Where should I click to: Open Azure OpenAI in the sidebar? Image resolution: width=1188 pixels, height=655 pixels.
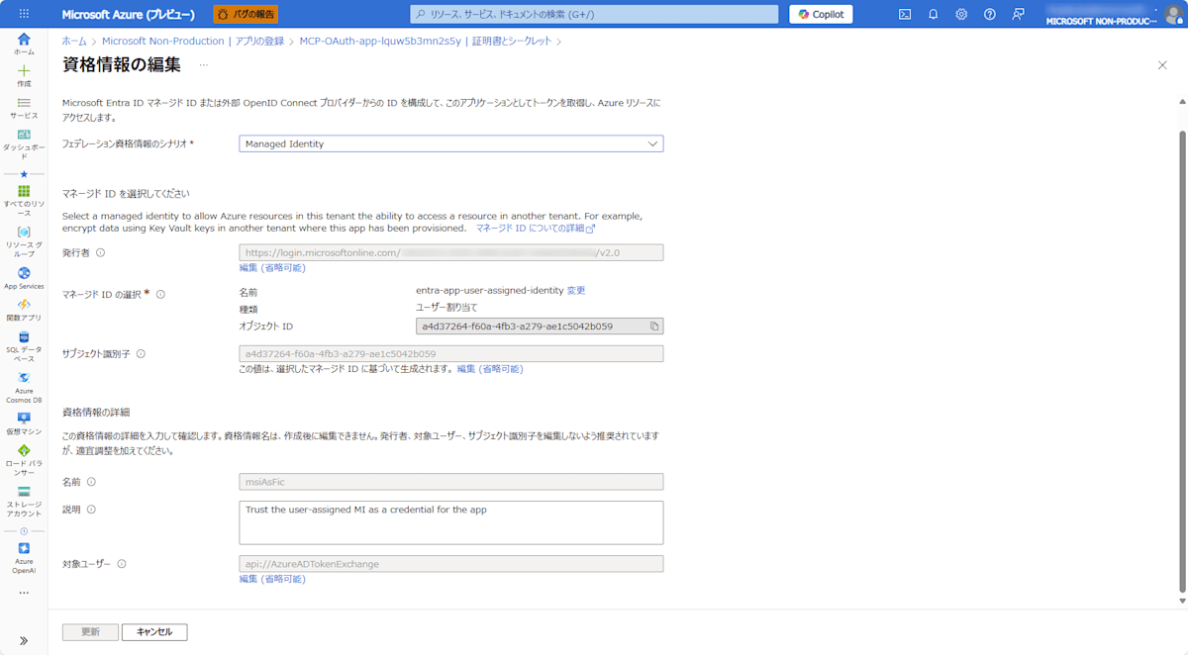click(x=24, y=558)
